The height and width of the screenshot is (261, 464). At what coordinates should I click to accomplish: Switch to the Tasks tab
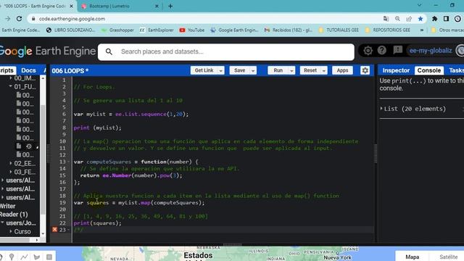tap(456, 70)
